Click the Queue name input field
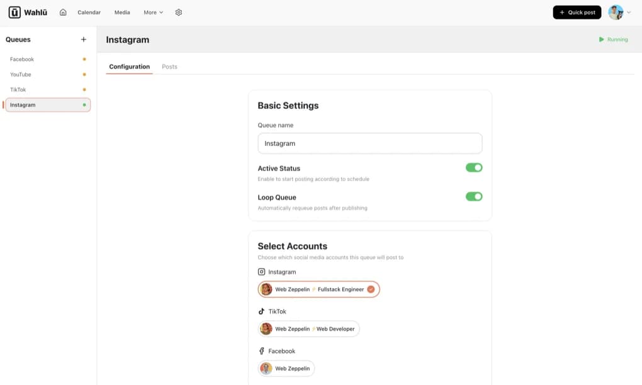This screenshot has height=385, width=642. [369, 143]
